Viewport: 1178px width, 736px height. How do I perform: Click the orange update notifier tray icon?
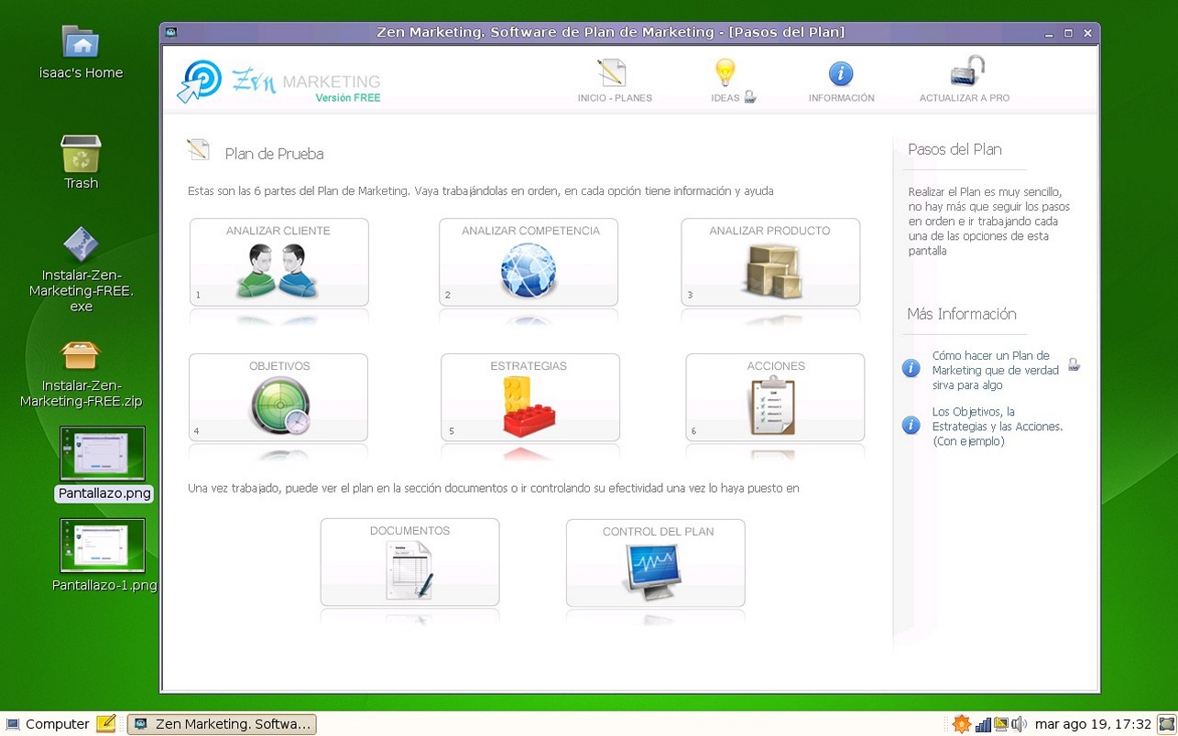(961, 724)
